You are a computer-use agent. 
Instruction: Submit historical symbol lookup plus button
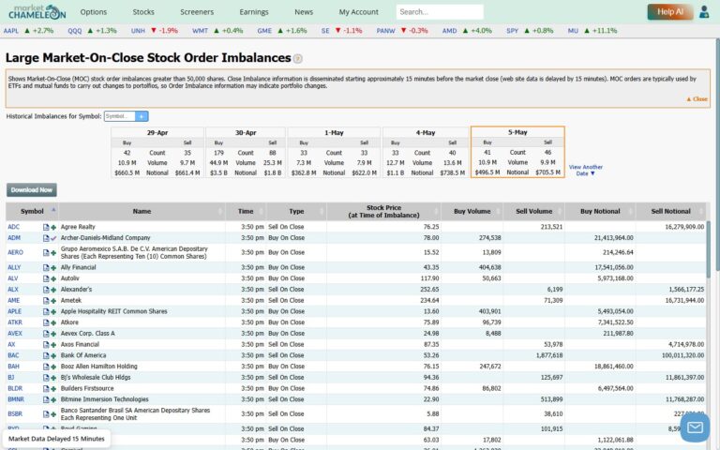pos(142,116)
